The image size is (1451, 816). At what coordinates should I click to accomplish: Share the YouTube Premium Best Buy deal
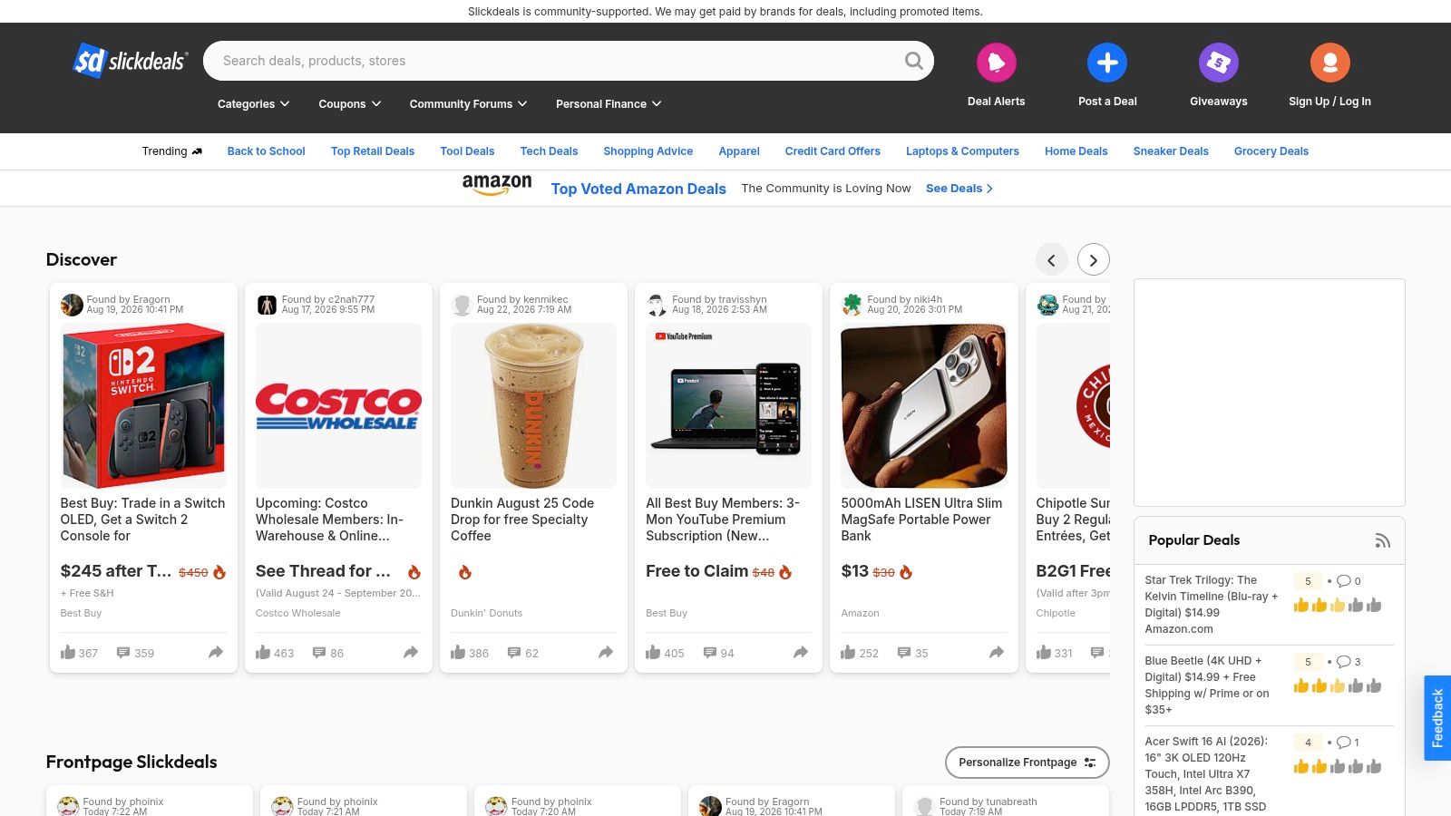pos(801,653)
